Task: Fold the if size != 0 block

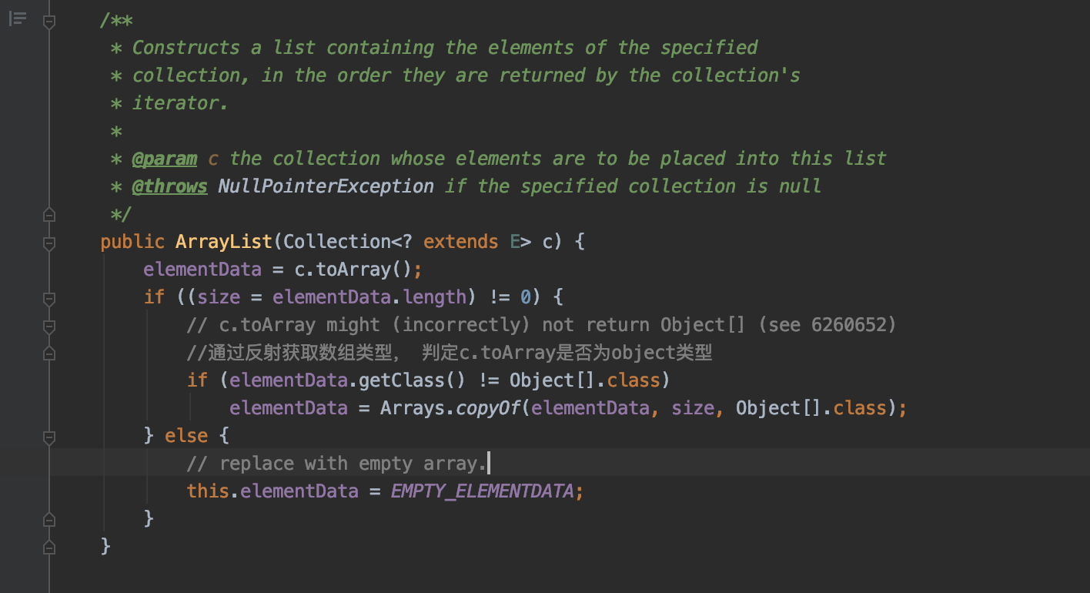Action: (x=49, y=298)
